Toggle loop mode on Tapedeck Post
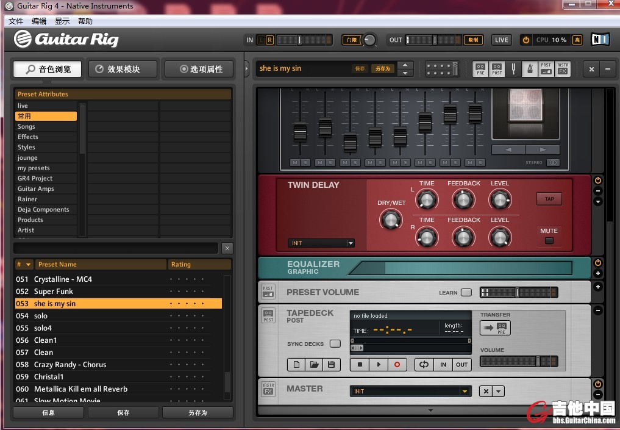Screen dimensions: 620x430 (x=424, y=364)
